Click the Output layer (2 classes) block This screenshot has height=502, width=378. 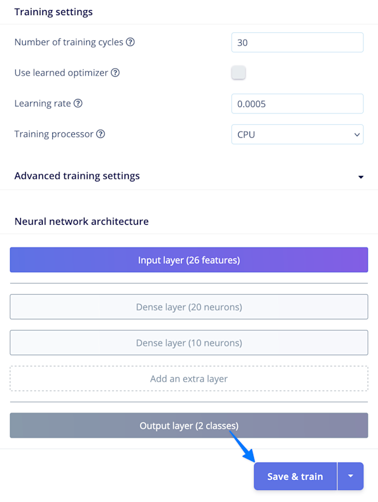189,426
